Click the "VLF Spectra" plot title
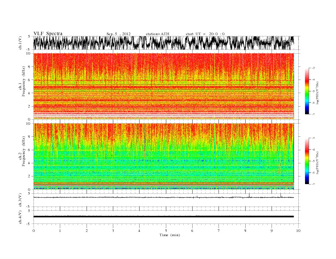Screen dimensions: 336x259 [x=48, y=33]
